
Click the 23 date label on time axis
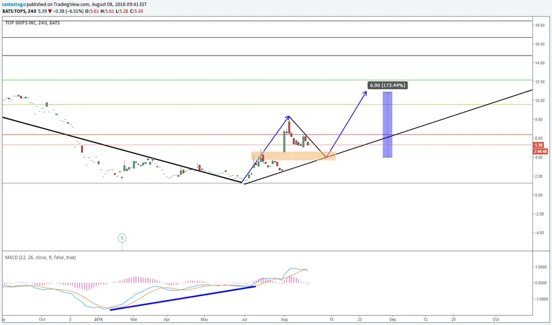360,320
